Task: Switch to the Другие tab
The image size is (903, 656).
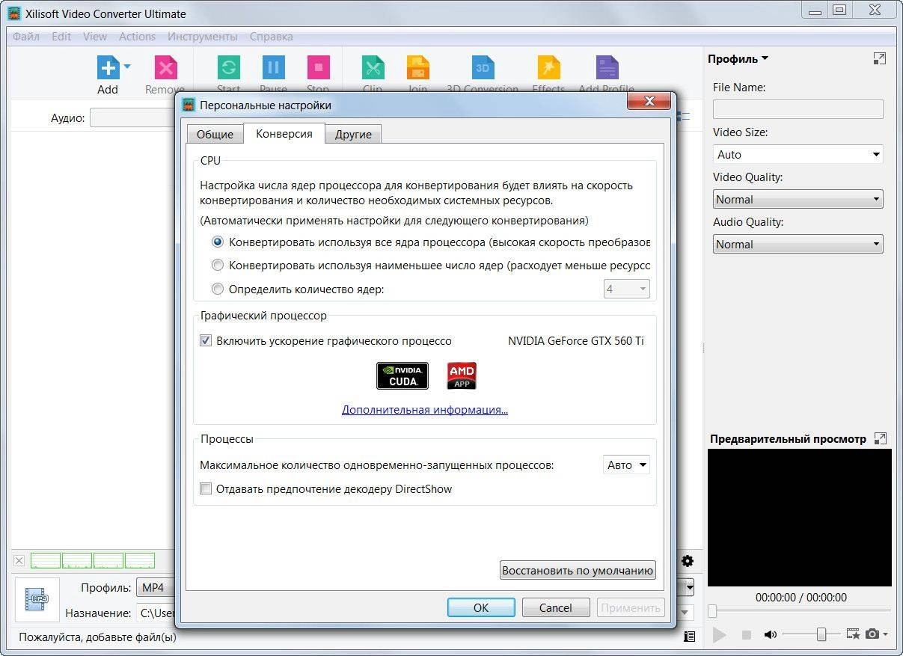Action: [x=353, y=135]
